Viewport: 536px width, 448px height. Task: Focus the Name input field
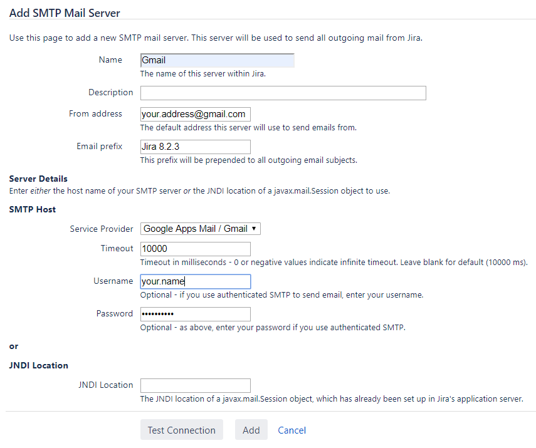[x=218, y=61]
